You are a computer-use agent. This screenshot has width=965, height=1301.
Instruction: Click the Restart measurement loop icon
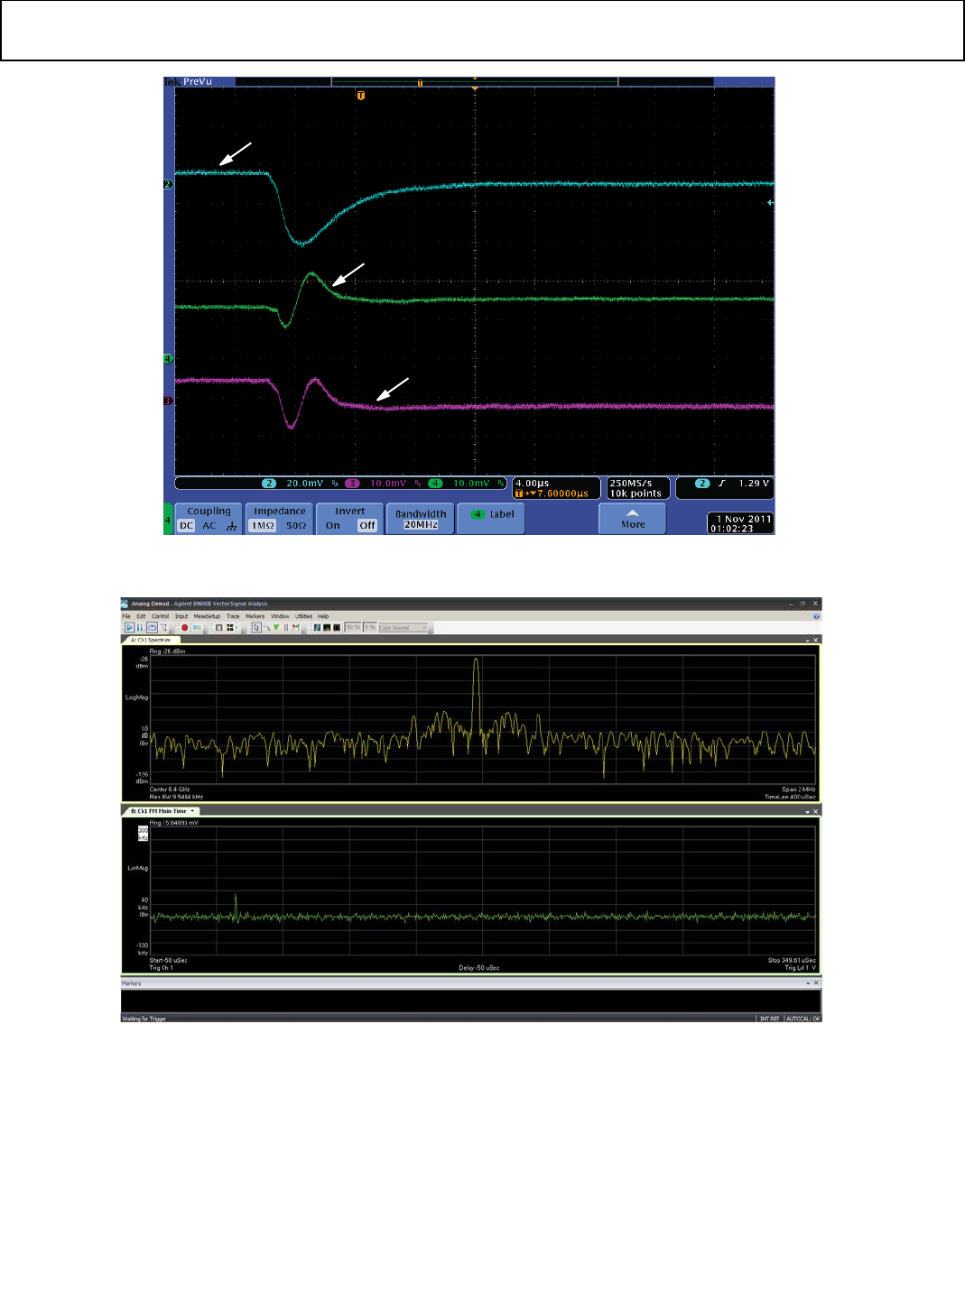(x=152, y=627)
